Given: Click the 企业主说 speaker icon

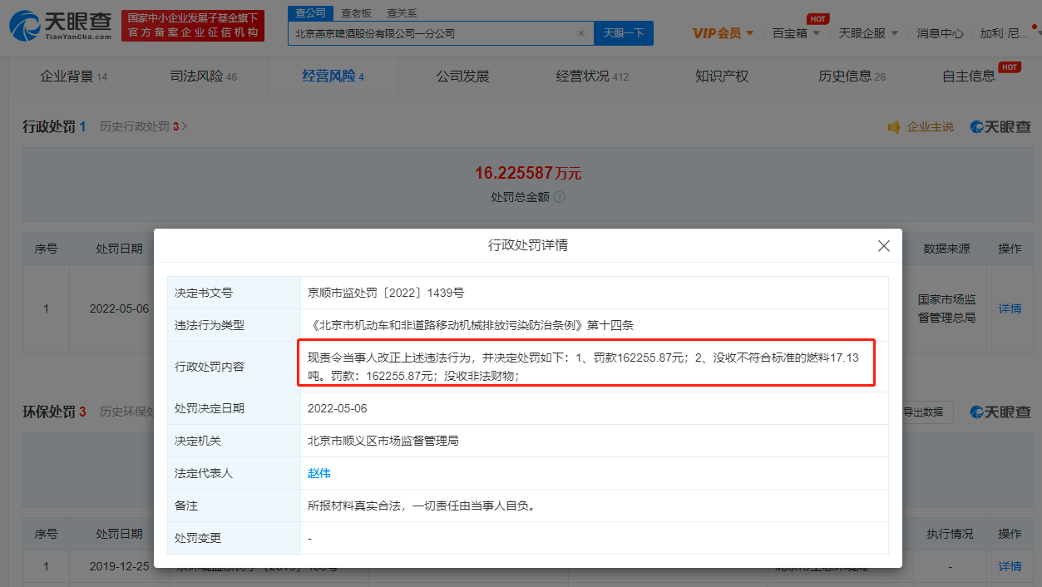Looking at the screenshot, I should [894, 126].
